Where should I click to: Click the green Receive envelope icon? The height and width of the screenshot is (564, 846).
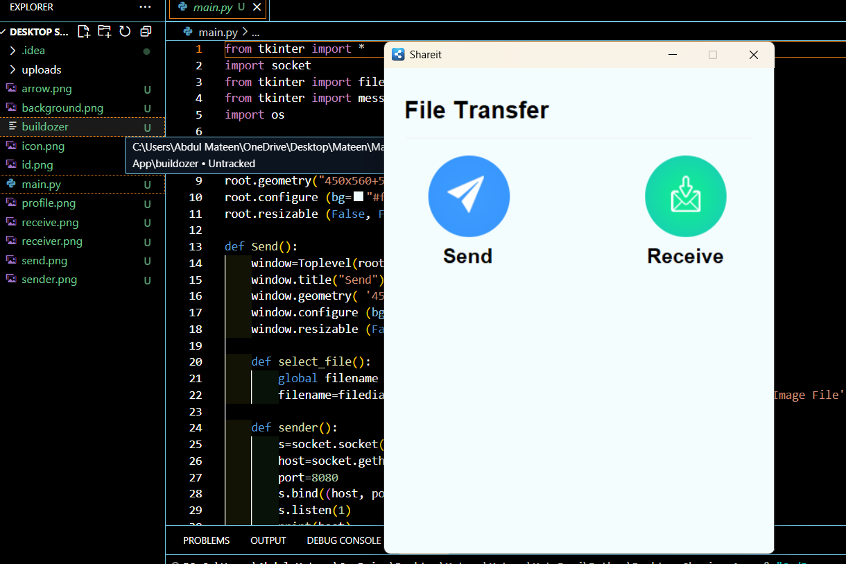685,196
